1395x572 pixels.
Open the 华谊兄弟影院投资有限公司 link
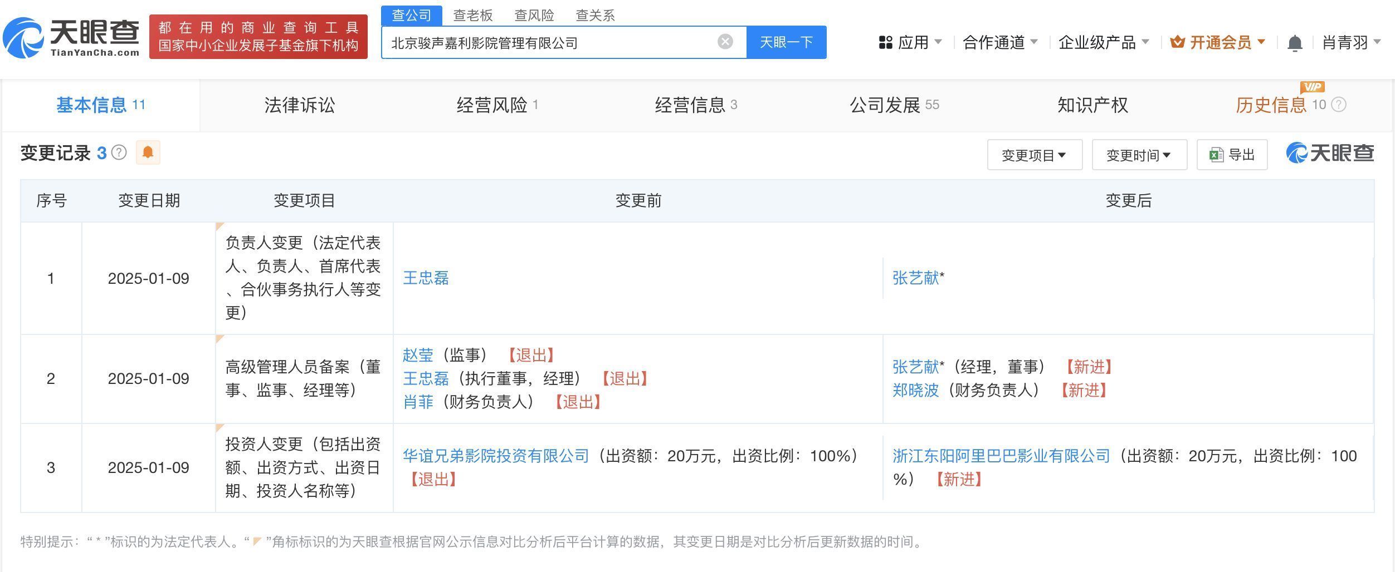point(496,456)
